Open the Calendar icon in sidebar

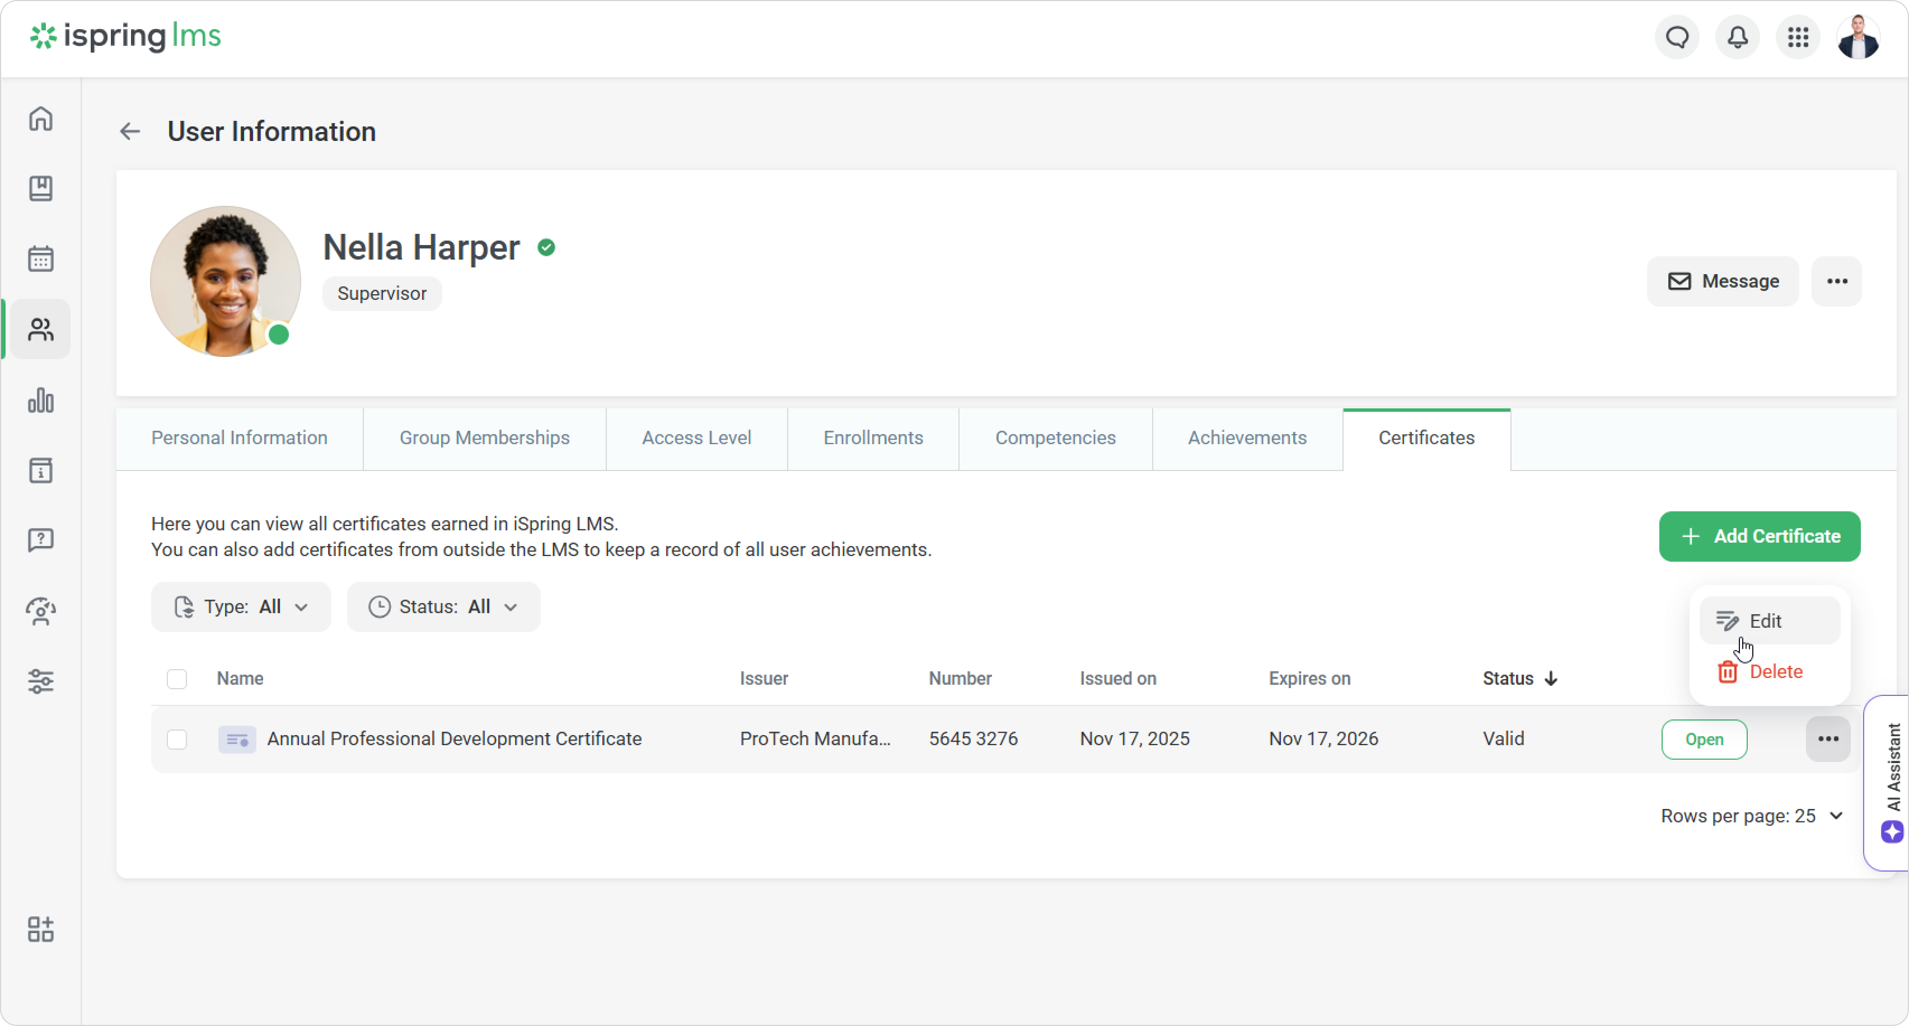(41, 258)
